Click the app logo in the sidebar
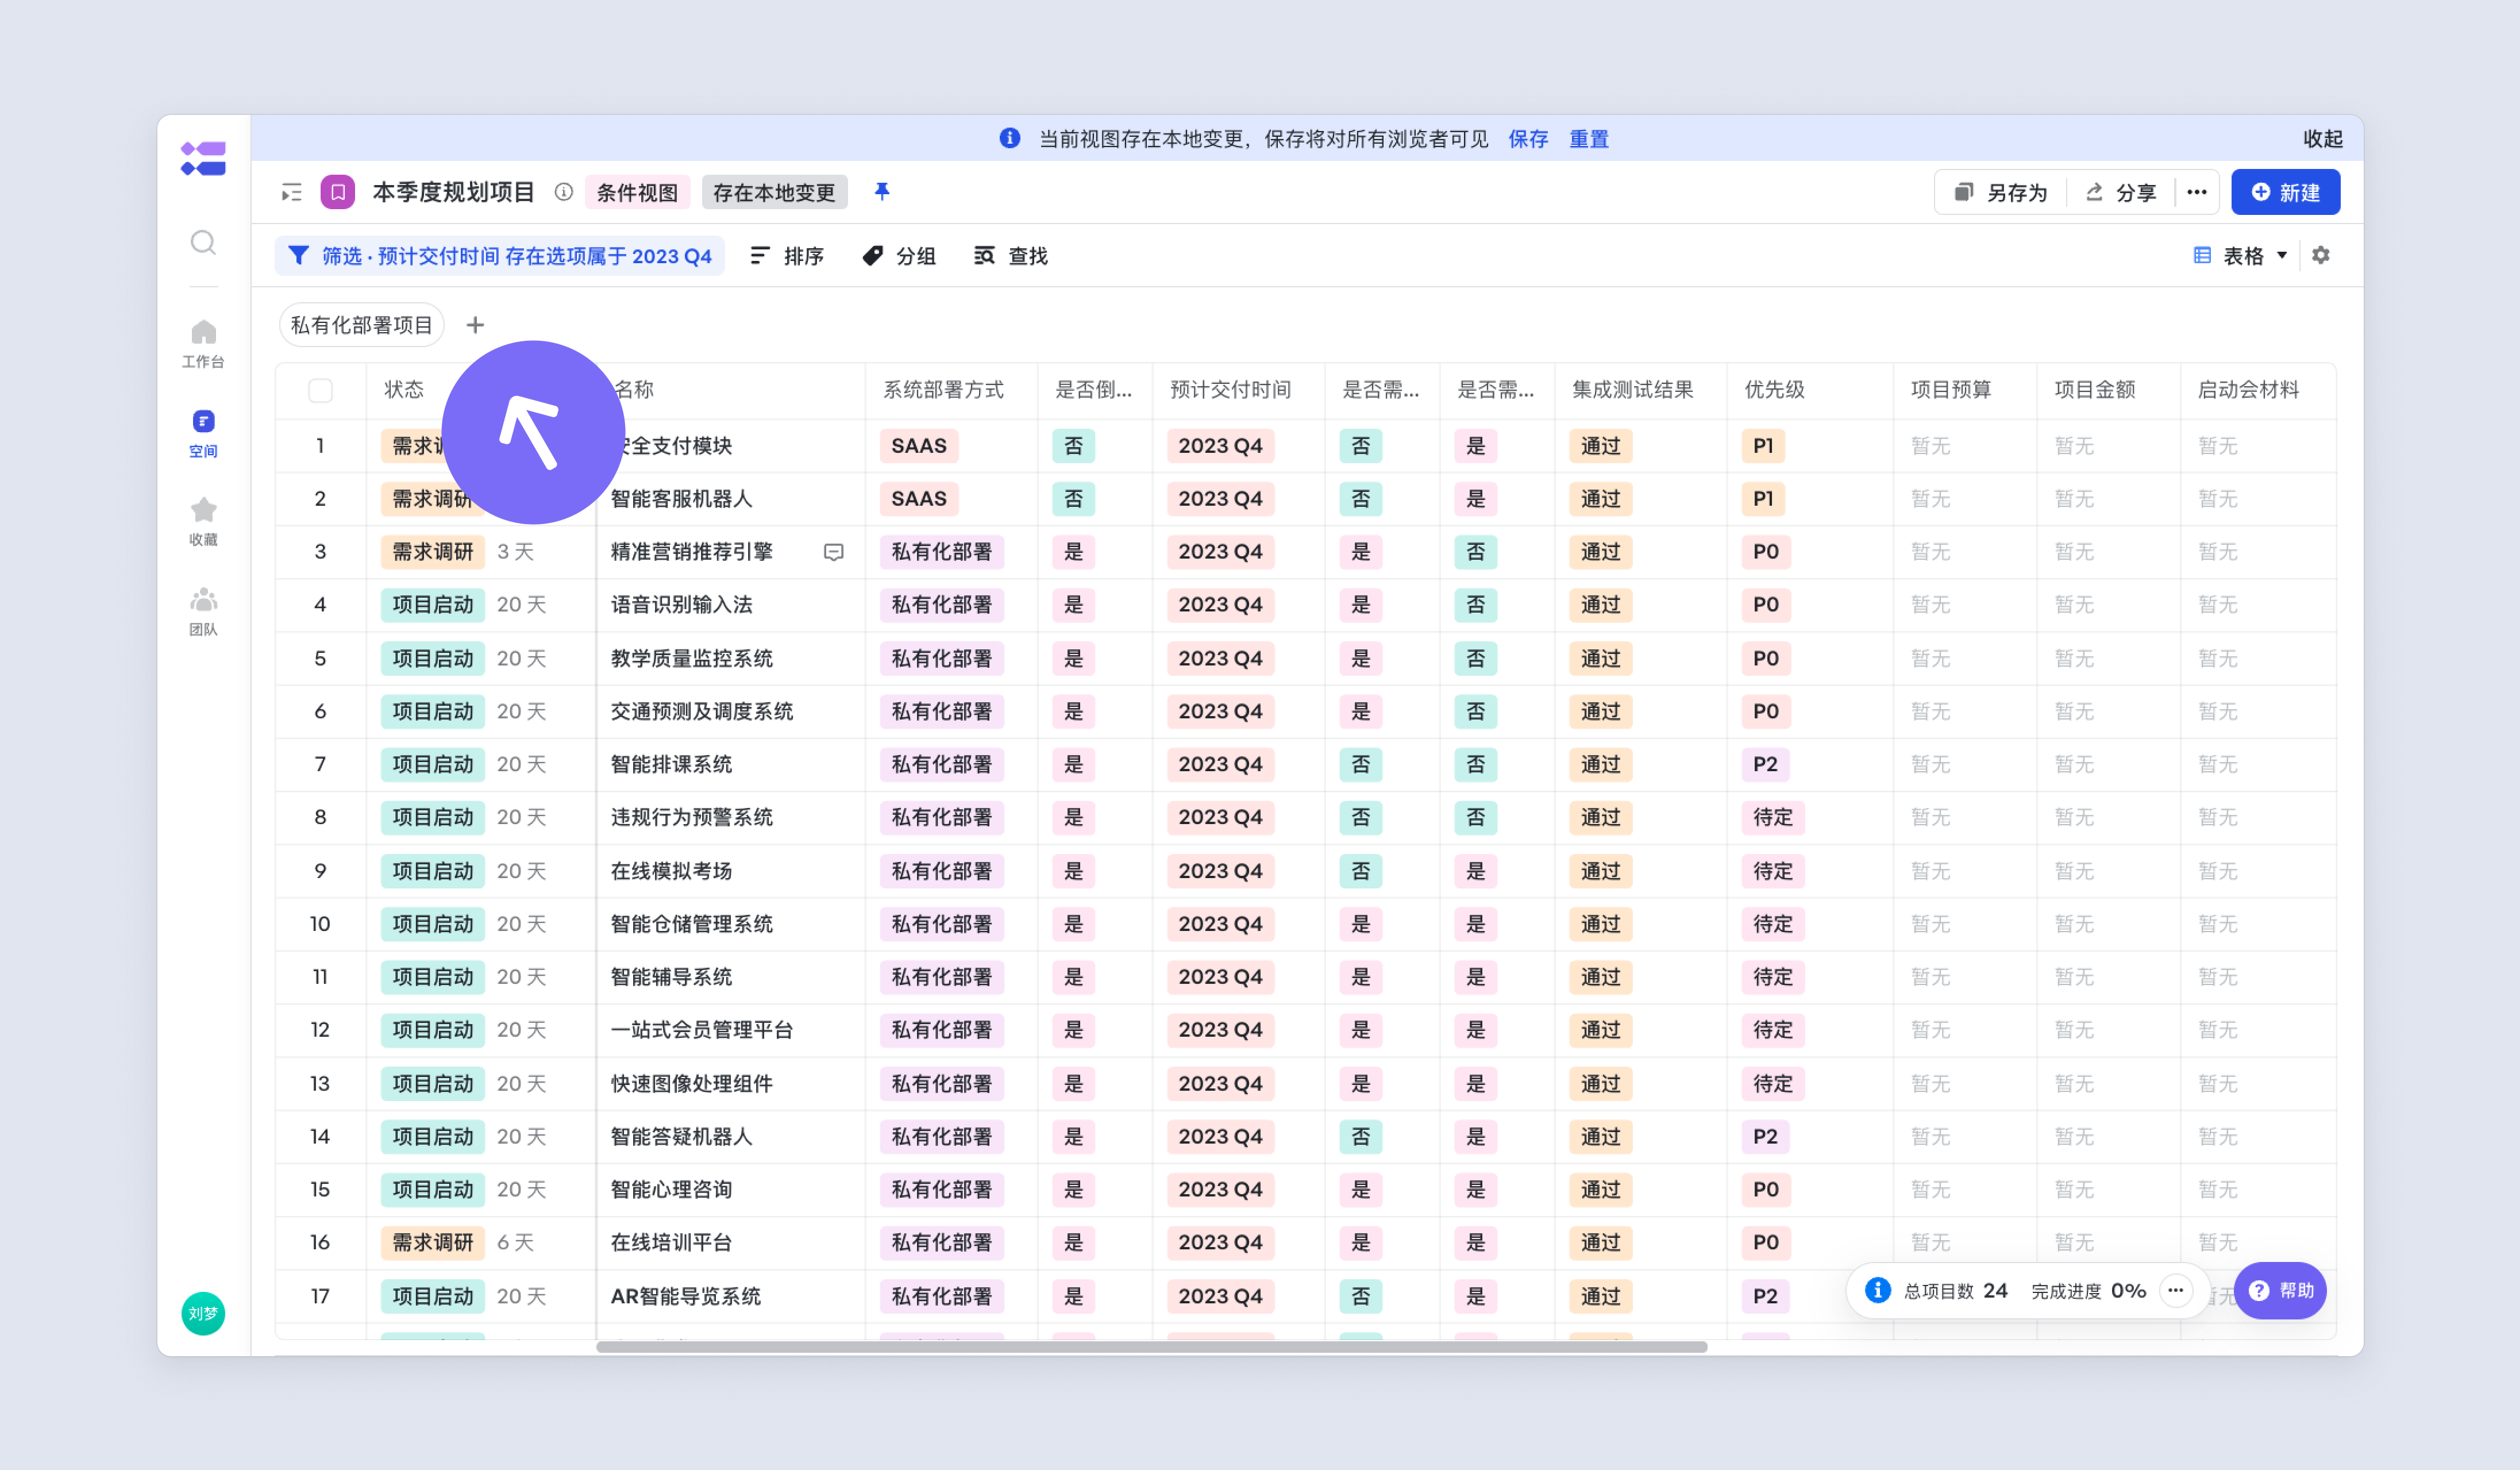 pyautogui.click(x=203, y=159)
